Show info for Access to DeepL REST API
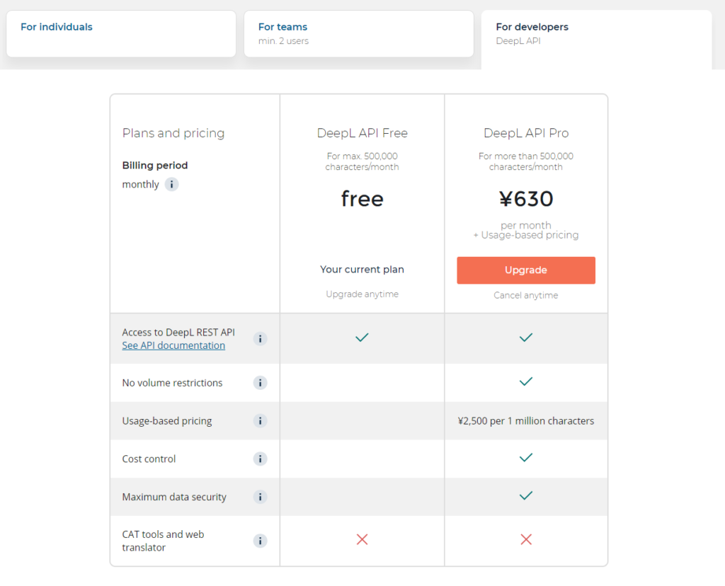Screen dimensions: 725x586 coord(261,339)
